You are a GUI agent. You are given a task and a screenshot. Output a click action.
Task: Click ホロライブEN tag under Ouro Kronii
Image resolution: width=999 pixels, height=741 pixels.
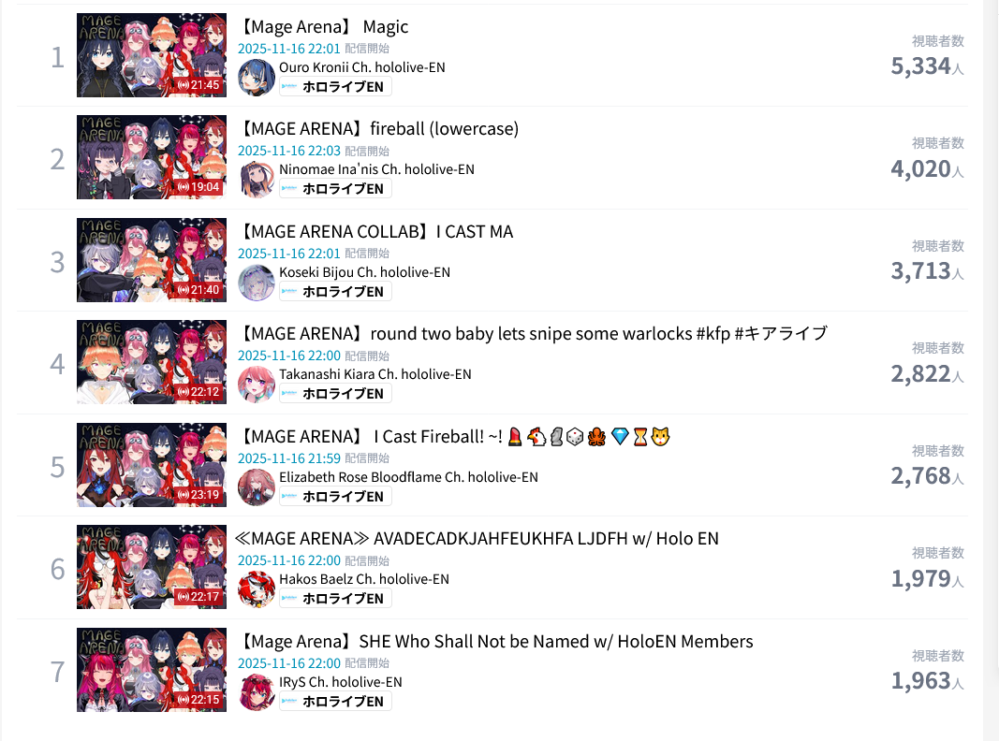[x=335, y=87]
